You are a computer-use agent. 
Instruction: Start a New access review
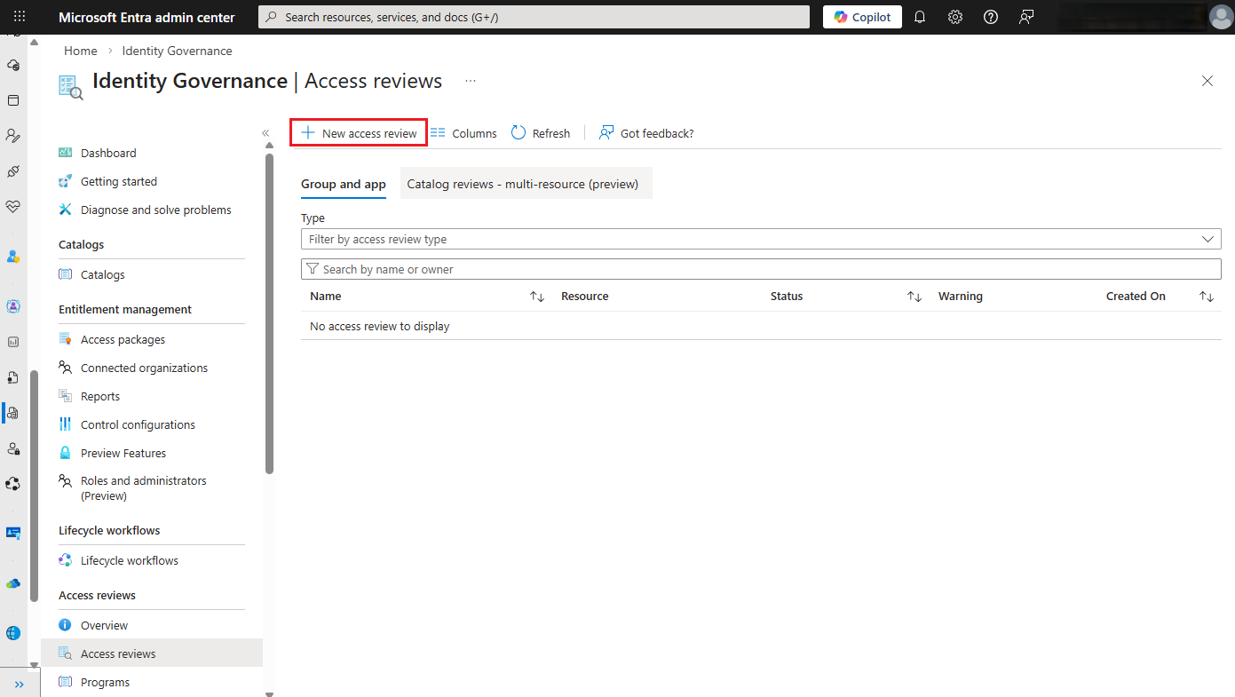[359, 133]
